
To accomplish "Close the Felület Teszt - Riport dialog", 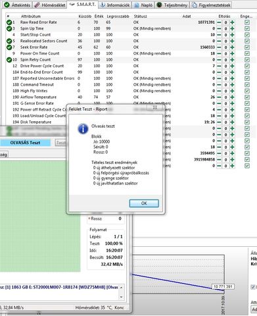I will tap(155, 107).
